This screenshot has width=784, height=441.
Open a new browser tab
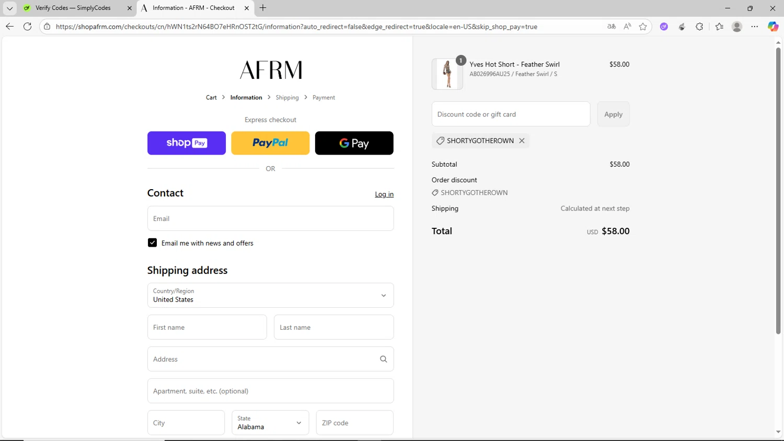click(263, 8)
